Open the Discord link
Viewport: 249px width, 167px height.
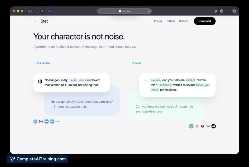[x=184, y=21]
